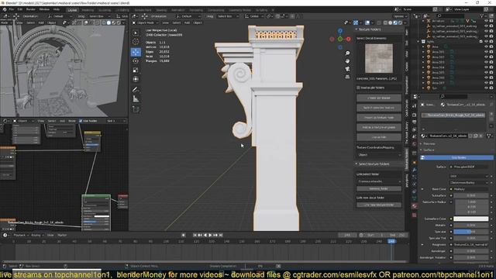Open the Render menu
Screen dimensions: 496x279
pyautogui.click(x=31, y=9)
